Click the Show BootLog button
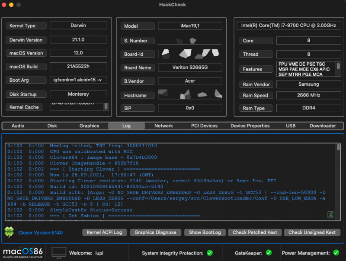Image resolution: width=346 pixels, height=261 pixels. tap(205, 232)
